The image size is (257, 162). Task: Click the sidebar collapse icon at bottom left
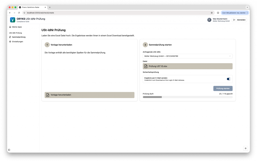(x=9, y=150)
